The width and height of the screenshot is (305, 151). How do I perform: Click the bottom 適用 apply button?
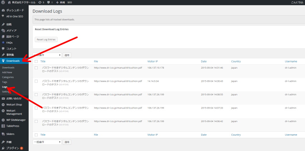(67, 142)
